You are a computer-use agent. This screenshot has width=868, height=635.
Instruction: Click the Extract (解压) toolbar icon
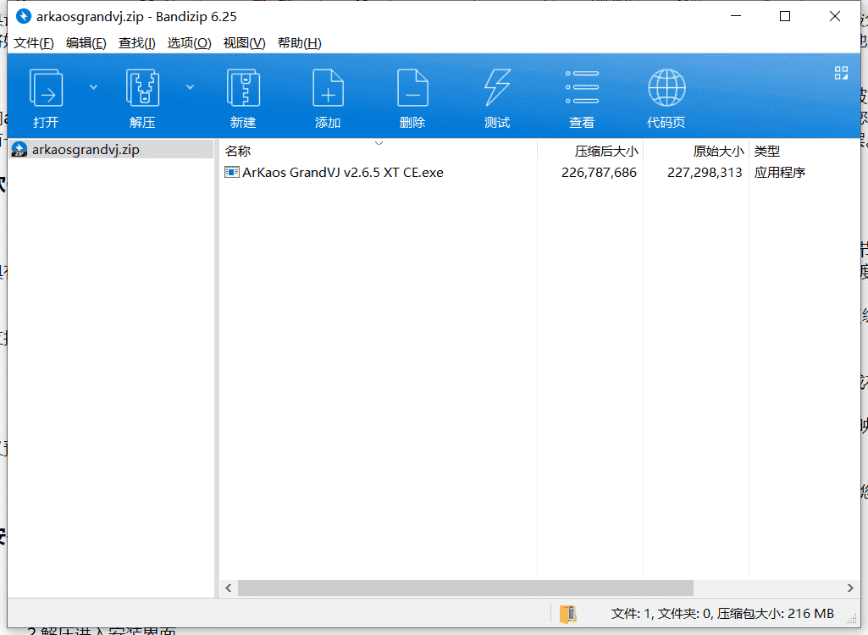click(x=143, y=87)
